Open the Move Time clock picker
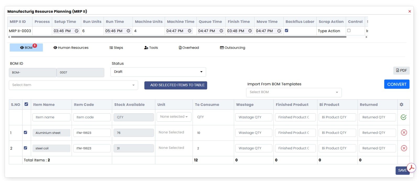 pos(279,31)
